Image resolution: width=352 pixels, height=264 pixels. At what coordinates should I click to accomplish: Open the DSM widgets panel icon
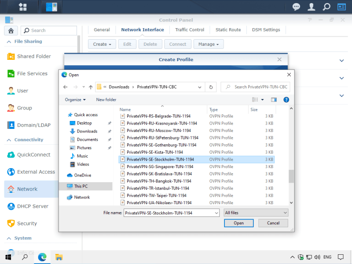pyautogui.click(x=341, y=7)
